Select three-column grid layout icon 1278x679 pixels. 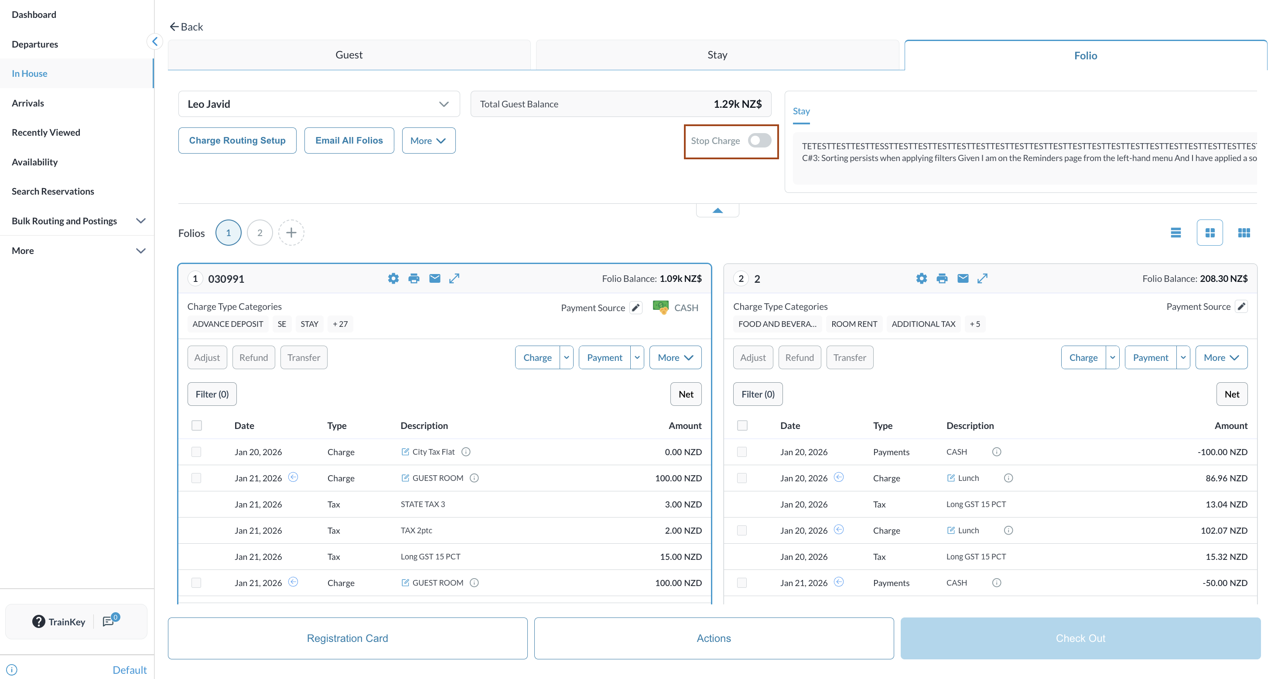1244,232
